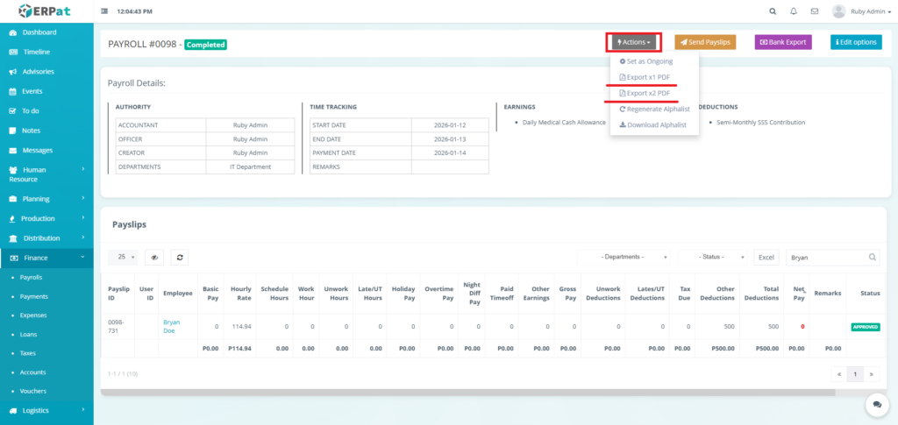Click the Bank Export button
The image size is (898, 425).
783,42
